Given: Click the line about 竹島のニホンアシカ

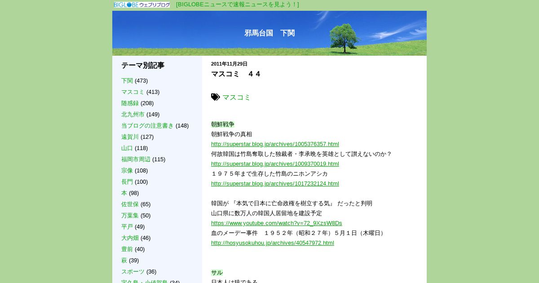Looking at the screenshot, I should click(x=269, y=174).
